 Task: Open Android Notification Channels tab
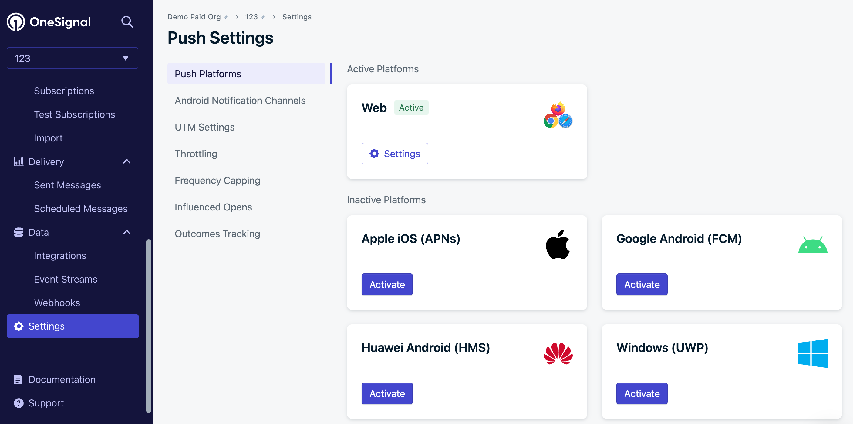[x=240, y=100]
